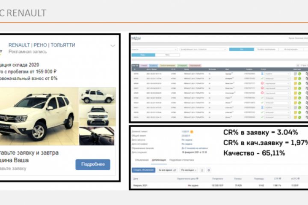Open the first filter dropdown above leads

click(154, 50)
